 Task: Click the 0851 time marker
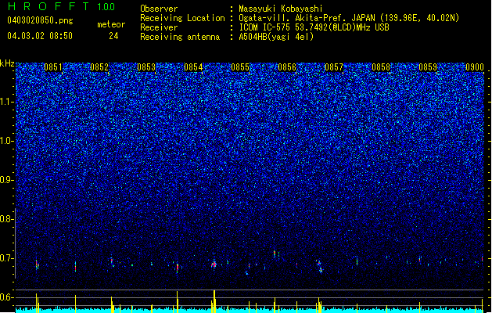pyautogui.click(x=52, y=67)
